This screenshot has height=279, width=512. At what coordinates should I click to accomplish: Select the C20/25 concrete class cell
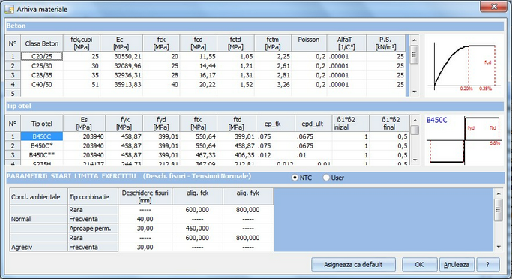[42, 56]
